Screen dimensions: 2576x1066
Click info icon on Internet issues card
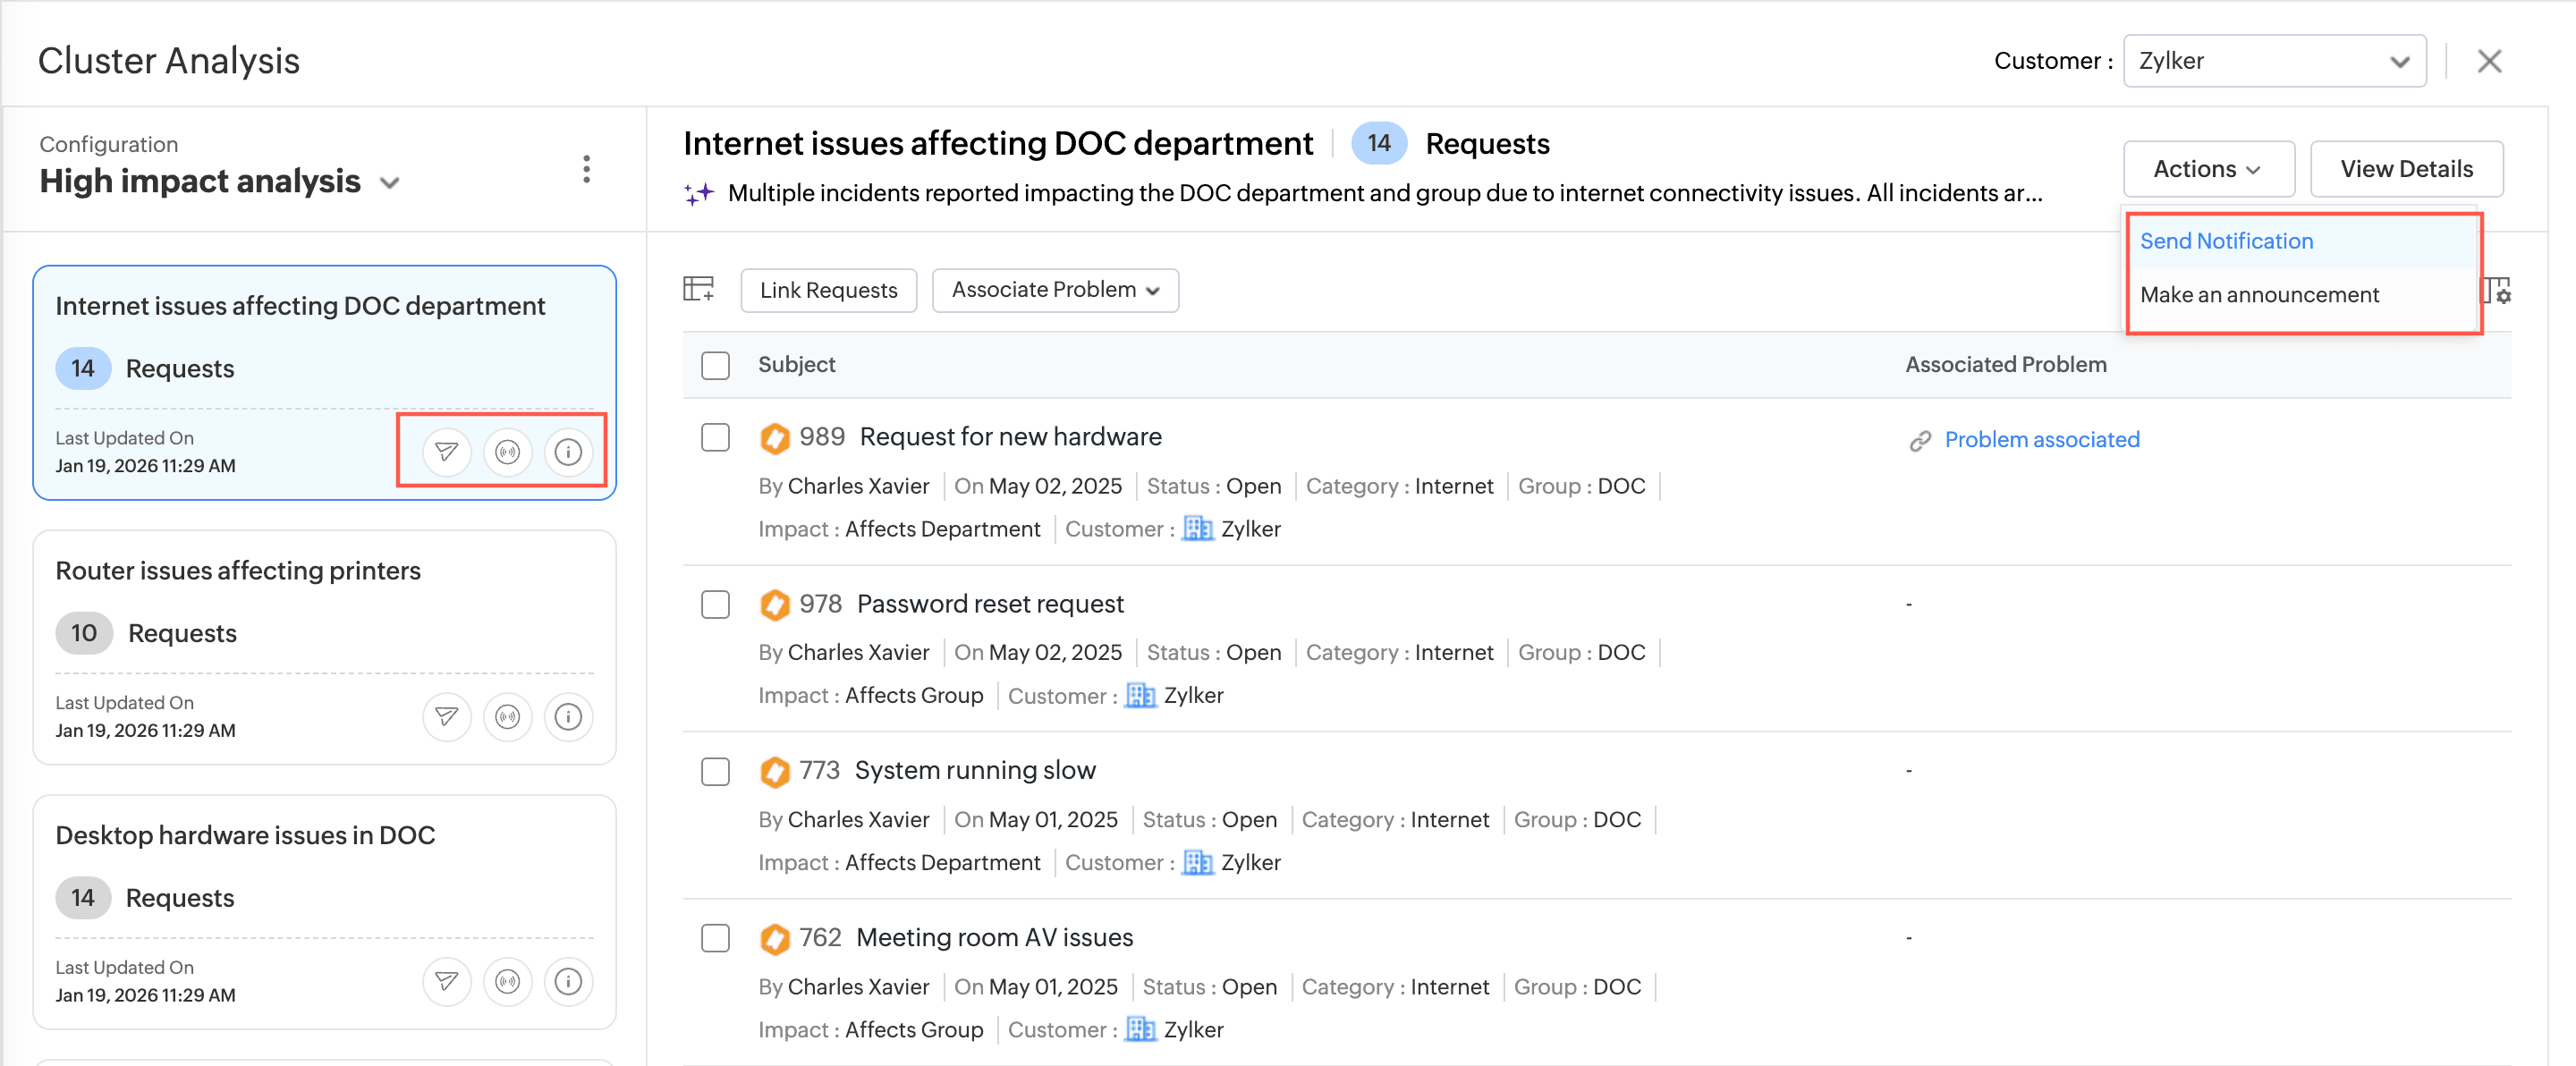pyautogui.click(x=568, y=452)
